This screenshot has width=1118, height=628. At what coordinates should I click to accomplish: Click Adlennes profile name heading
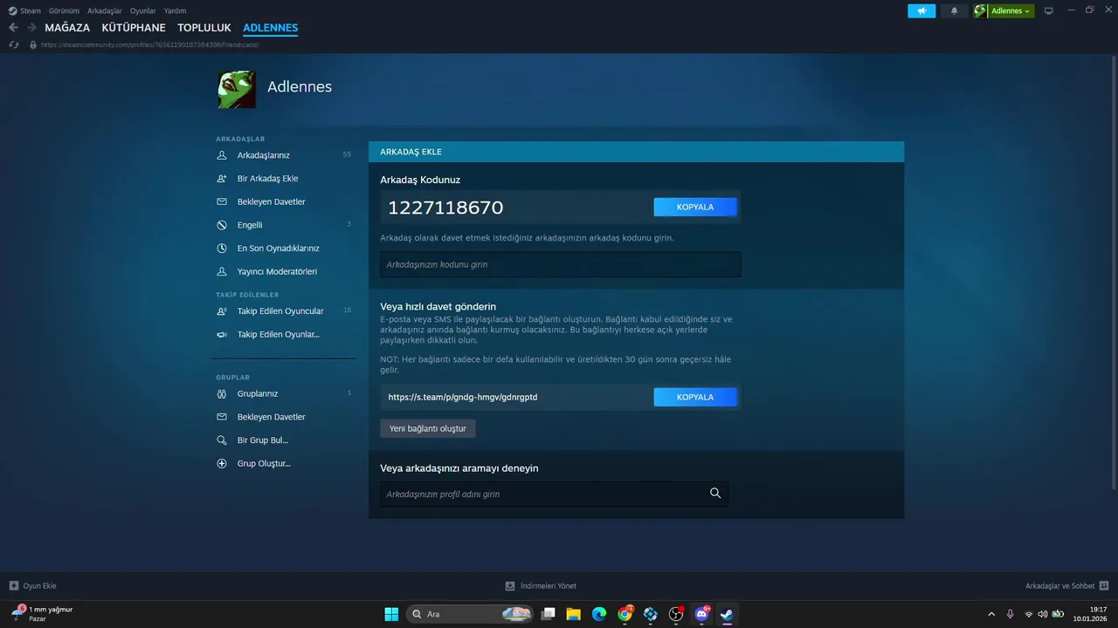pos(300,86)
